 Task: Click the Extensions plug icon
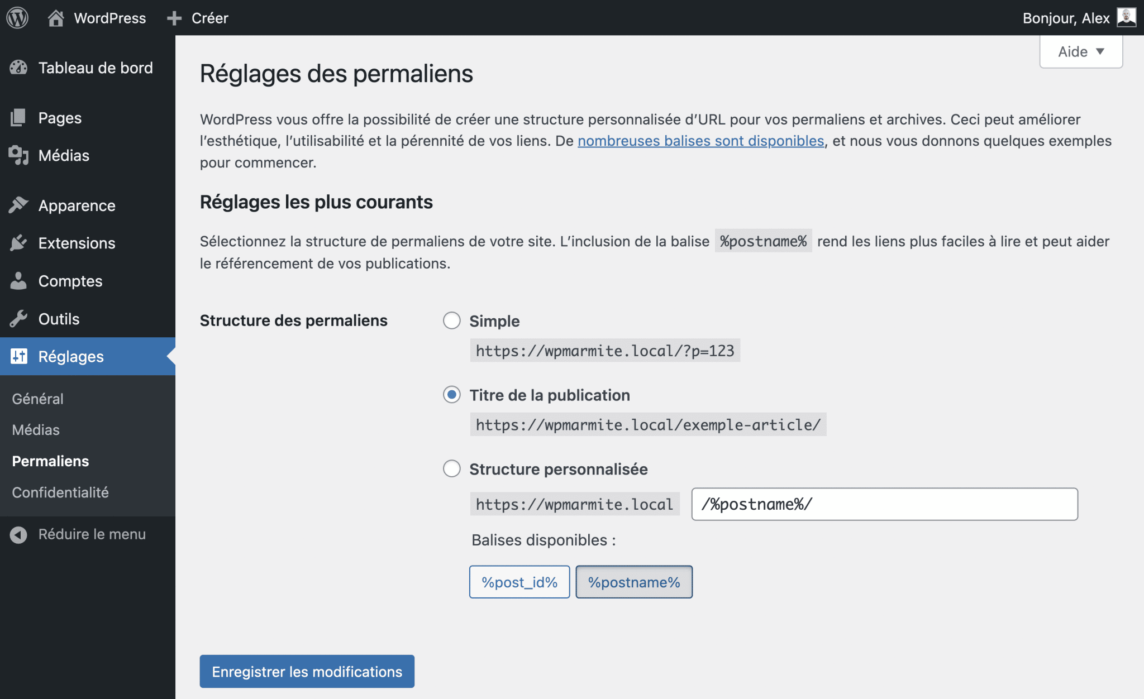[18, 243]
